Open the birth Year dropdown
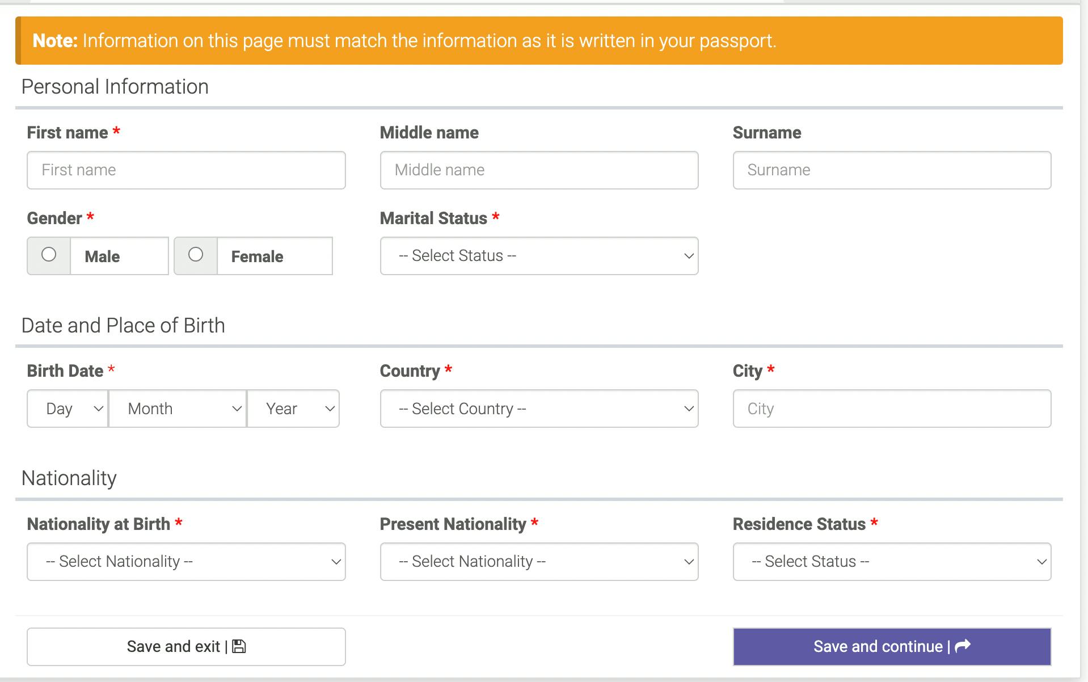 (293, 409)
